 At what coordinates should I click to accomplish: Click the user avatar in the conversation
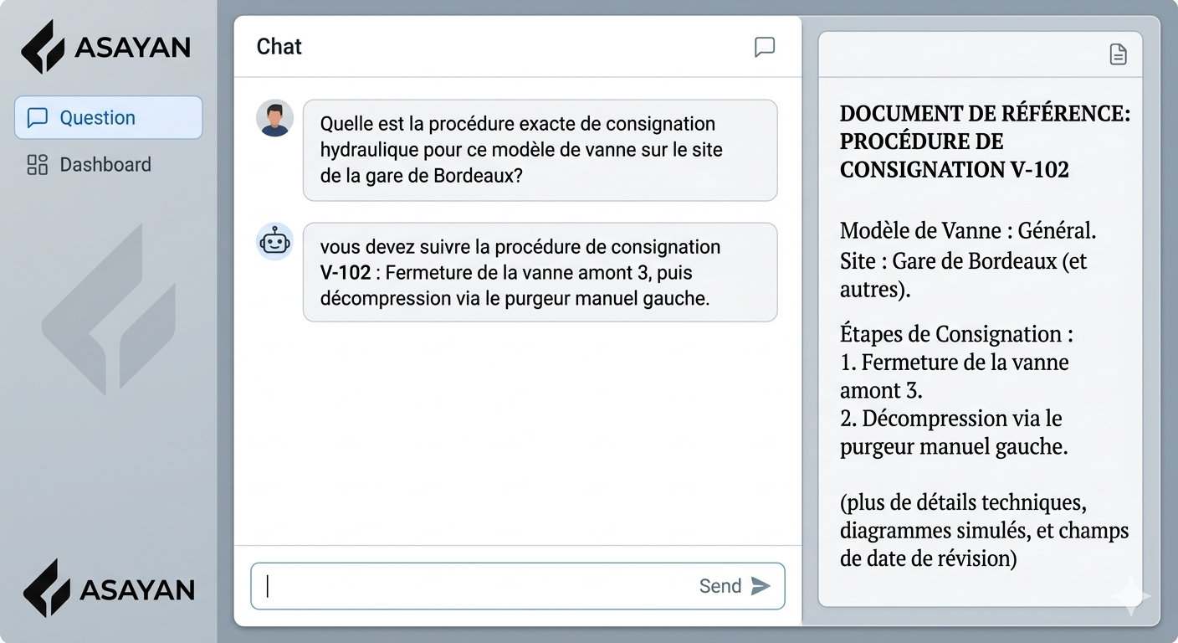274,118
